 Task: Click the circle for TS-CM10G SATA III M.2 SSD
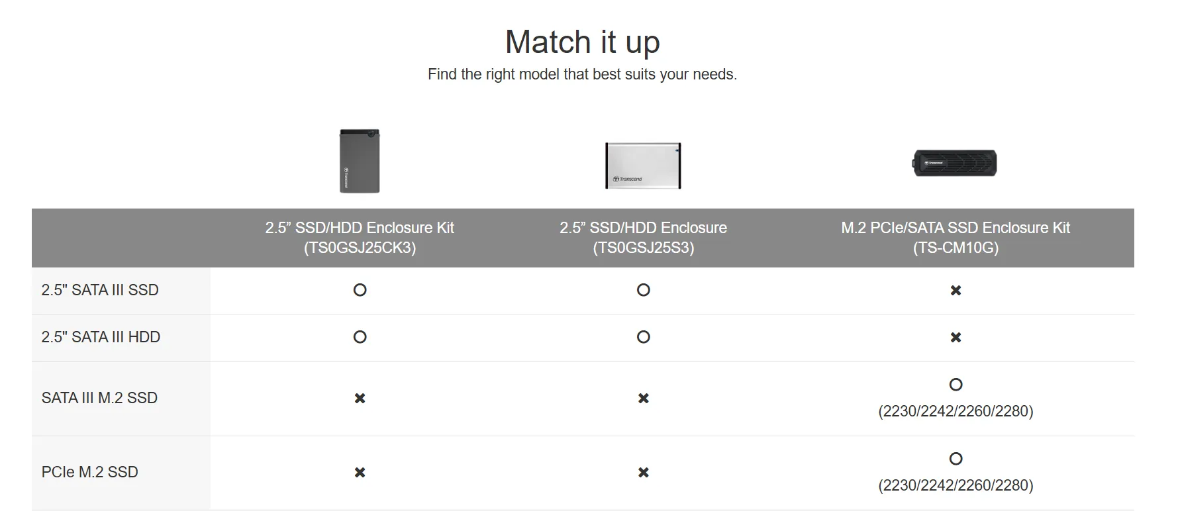pos(956,385)
